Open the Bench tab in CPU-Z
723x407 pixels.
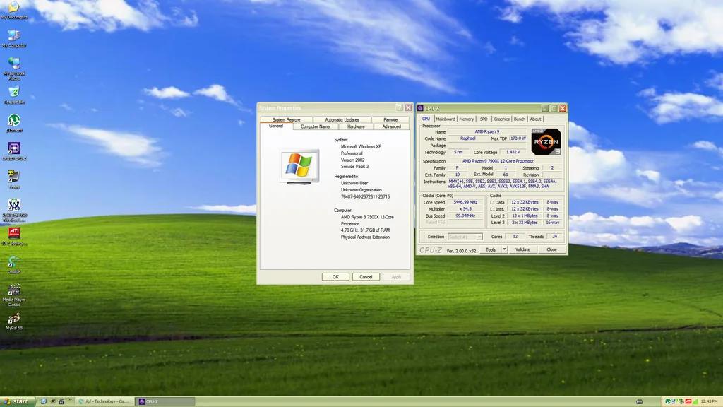(519, 119)
